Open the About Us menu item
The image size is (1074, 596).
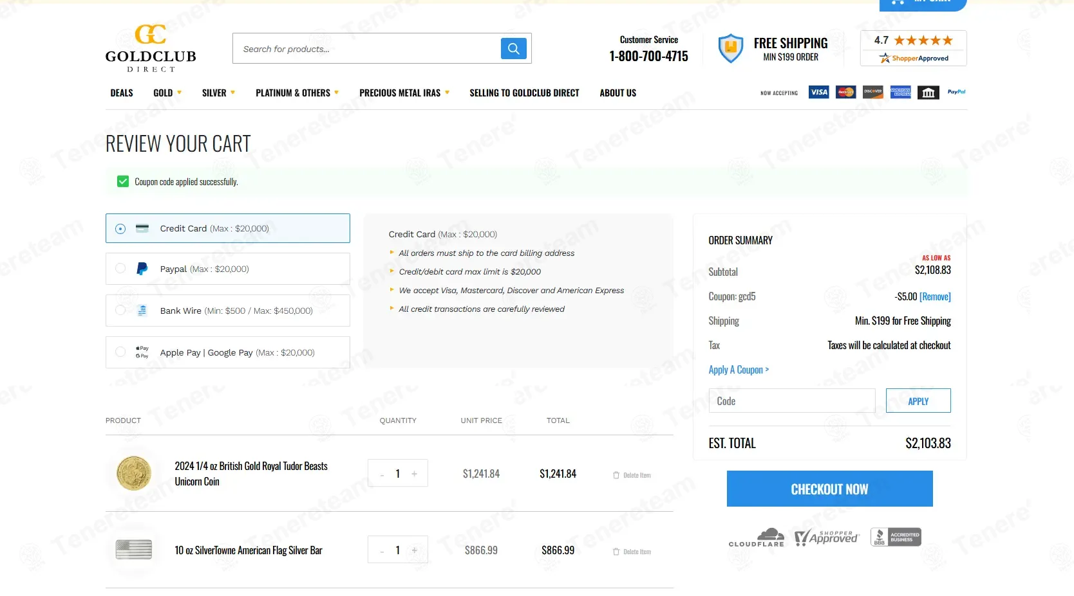coord(618,93)
